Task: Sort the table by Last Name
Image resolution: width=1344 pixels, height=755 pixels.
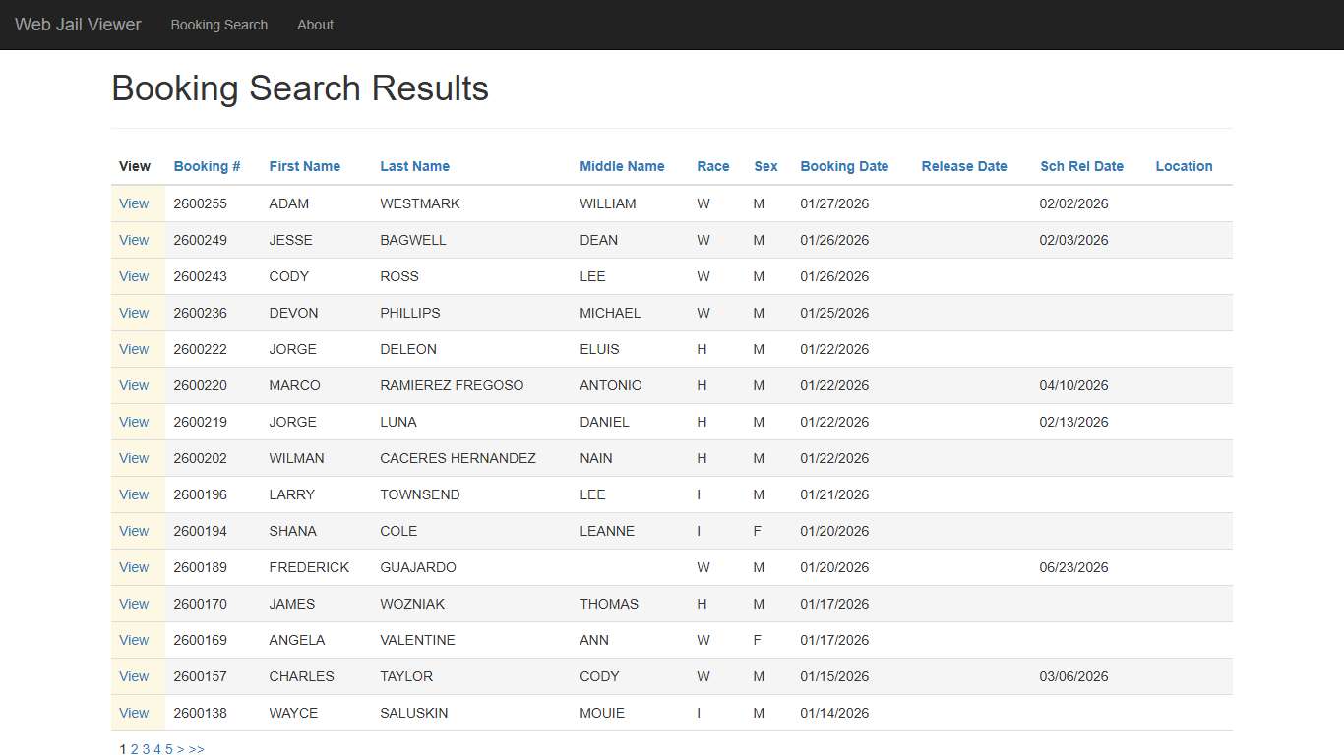Action: 414,166
